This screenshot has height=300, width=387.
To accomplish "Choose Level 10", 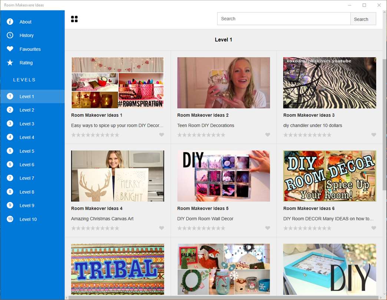I will [x=32, y=219].
